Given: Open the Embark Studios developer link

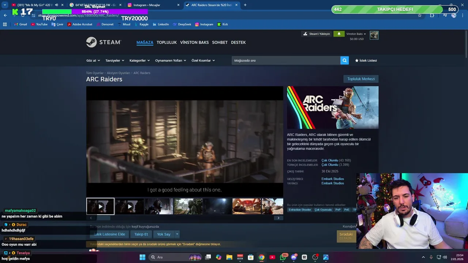Looking at the screenshot, I should (333, 179).
